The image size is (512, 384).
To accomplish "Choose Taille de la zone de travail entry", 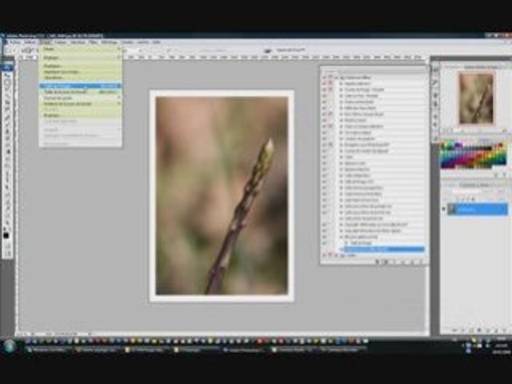I will click(x=81, y=92).
